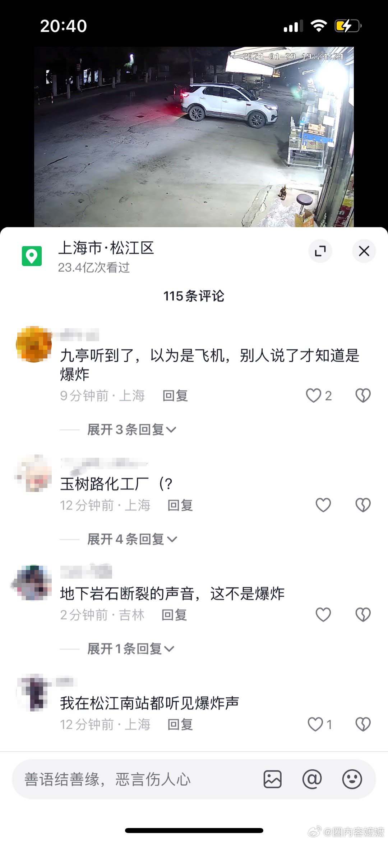This screenshot has width=388, height=841.
Task: Like the 地下岩石断裂 comment
Action: [323, 615]
